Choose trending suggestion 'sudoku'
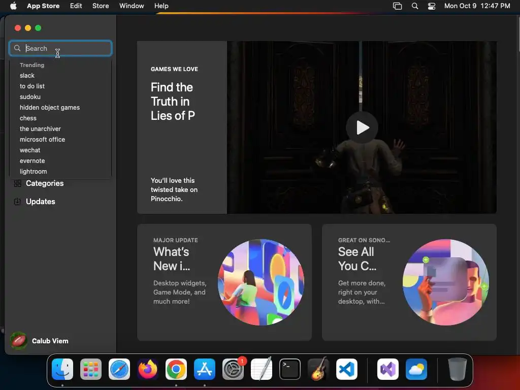The image size is (520, 390). click(x=30, y=97)
